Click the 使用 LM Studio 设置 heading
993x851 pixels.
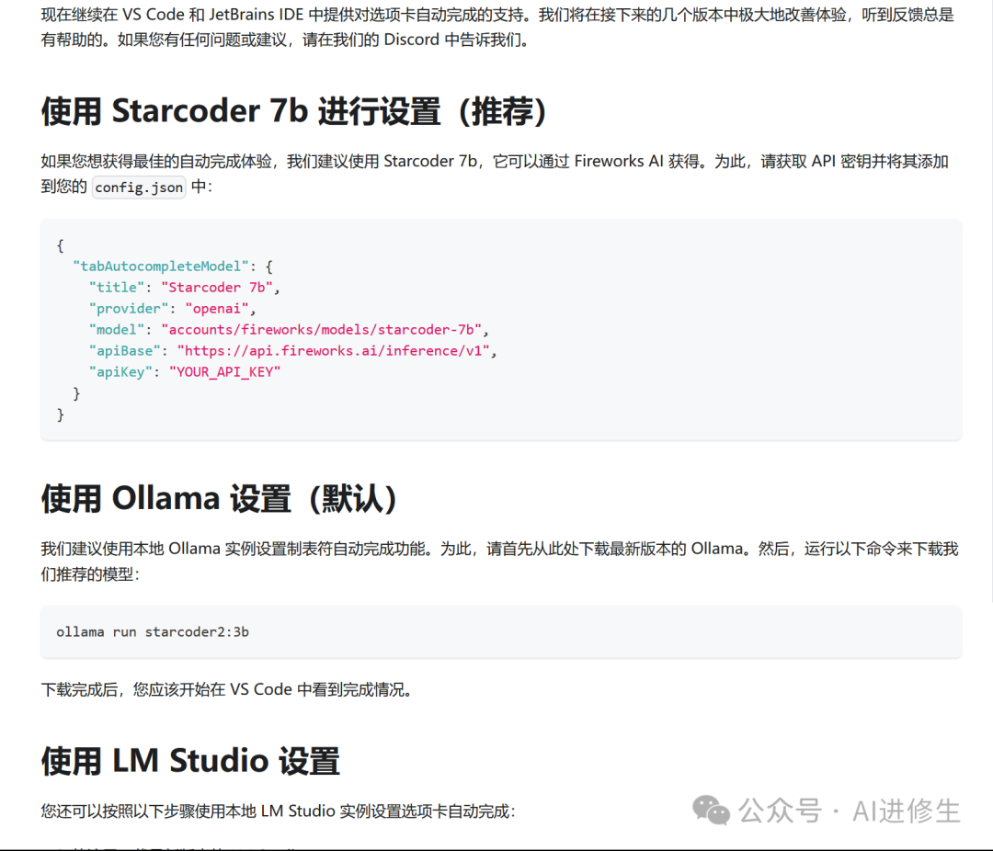(189, 761)
